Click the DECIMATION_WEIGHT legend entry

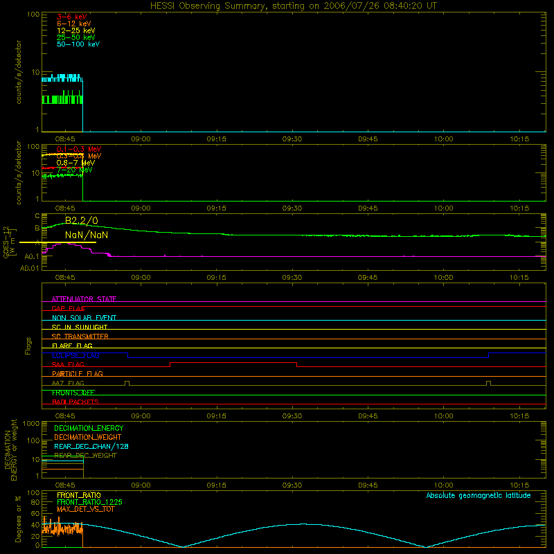(88, 437)
